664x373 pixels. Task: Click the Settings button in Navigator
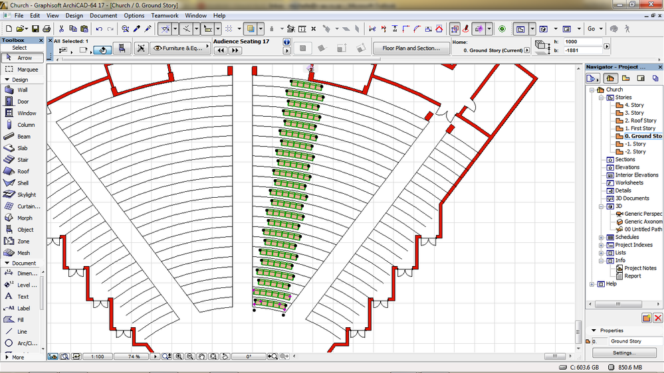click(623, 353)
